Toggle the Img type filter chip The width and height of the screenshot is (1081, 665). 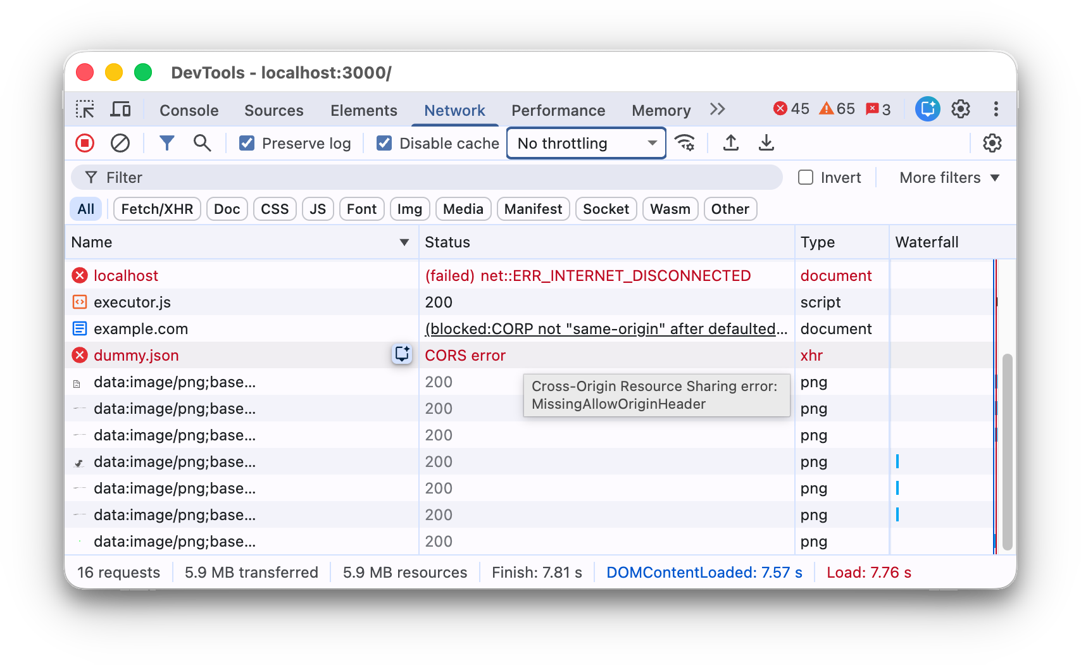(x=409, y=209)
